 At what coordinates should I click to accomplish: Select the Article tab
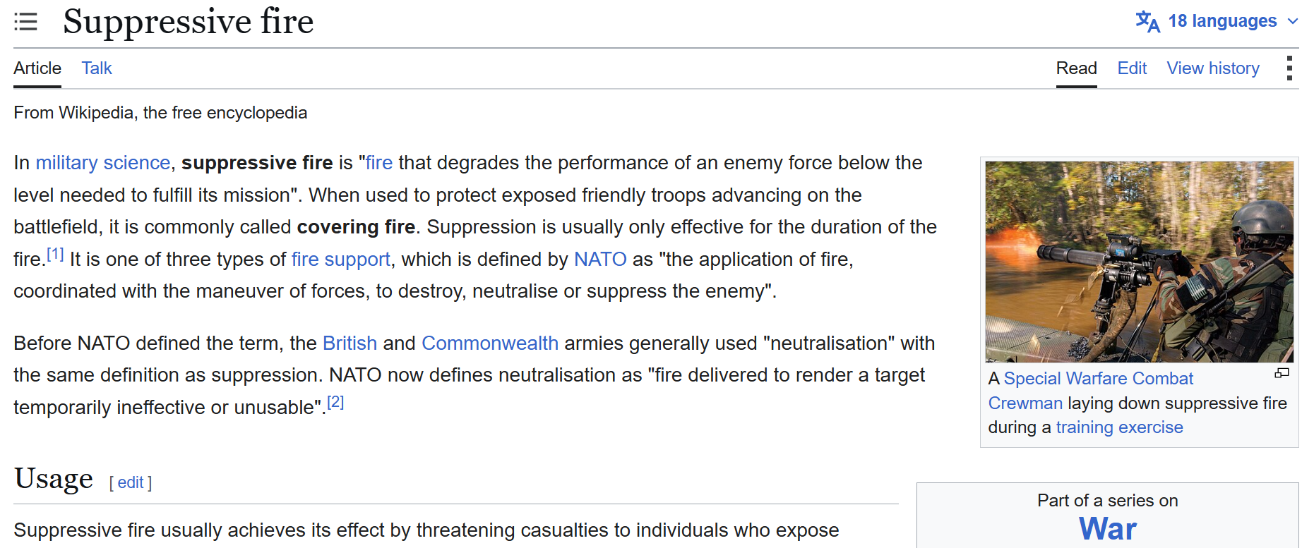[37, 68]
